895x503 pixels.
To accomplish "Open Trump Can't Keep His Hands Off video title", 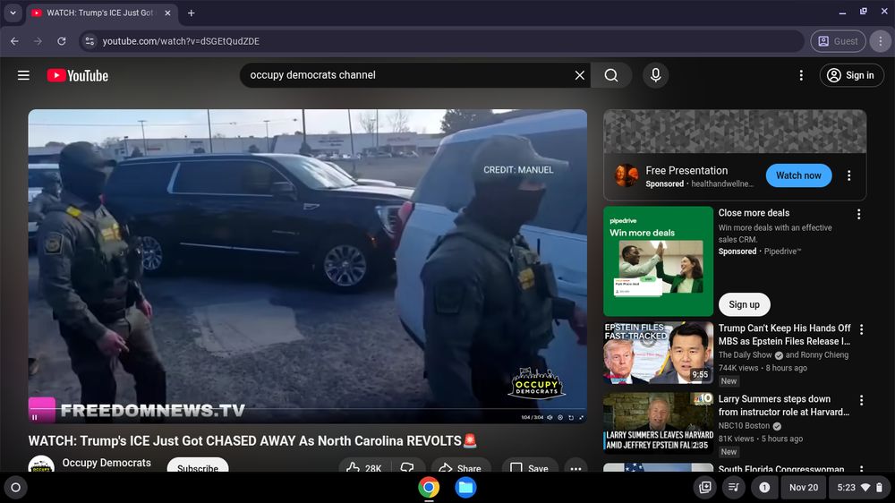I will pos(784,335).
